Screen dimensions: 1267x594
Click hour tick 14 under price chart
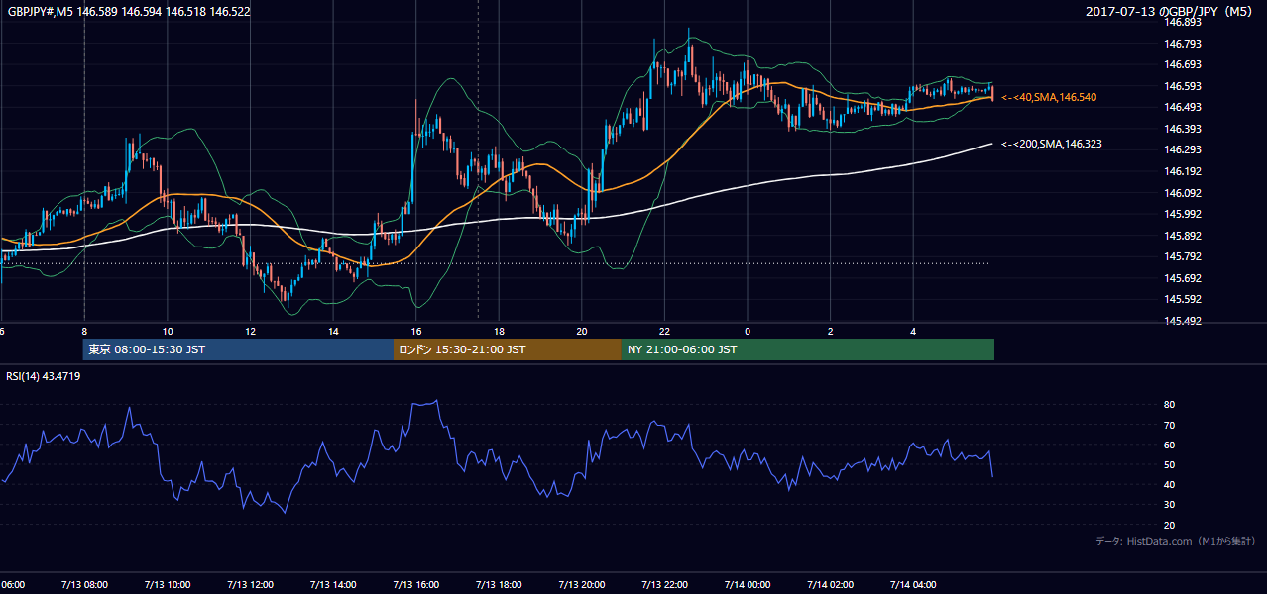[x=333, y=331]
